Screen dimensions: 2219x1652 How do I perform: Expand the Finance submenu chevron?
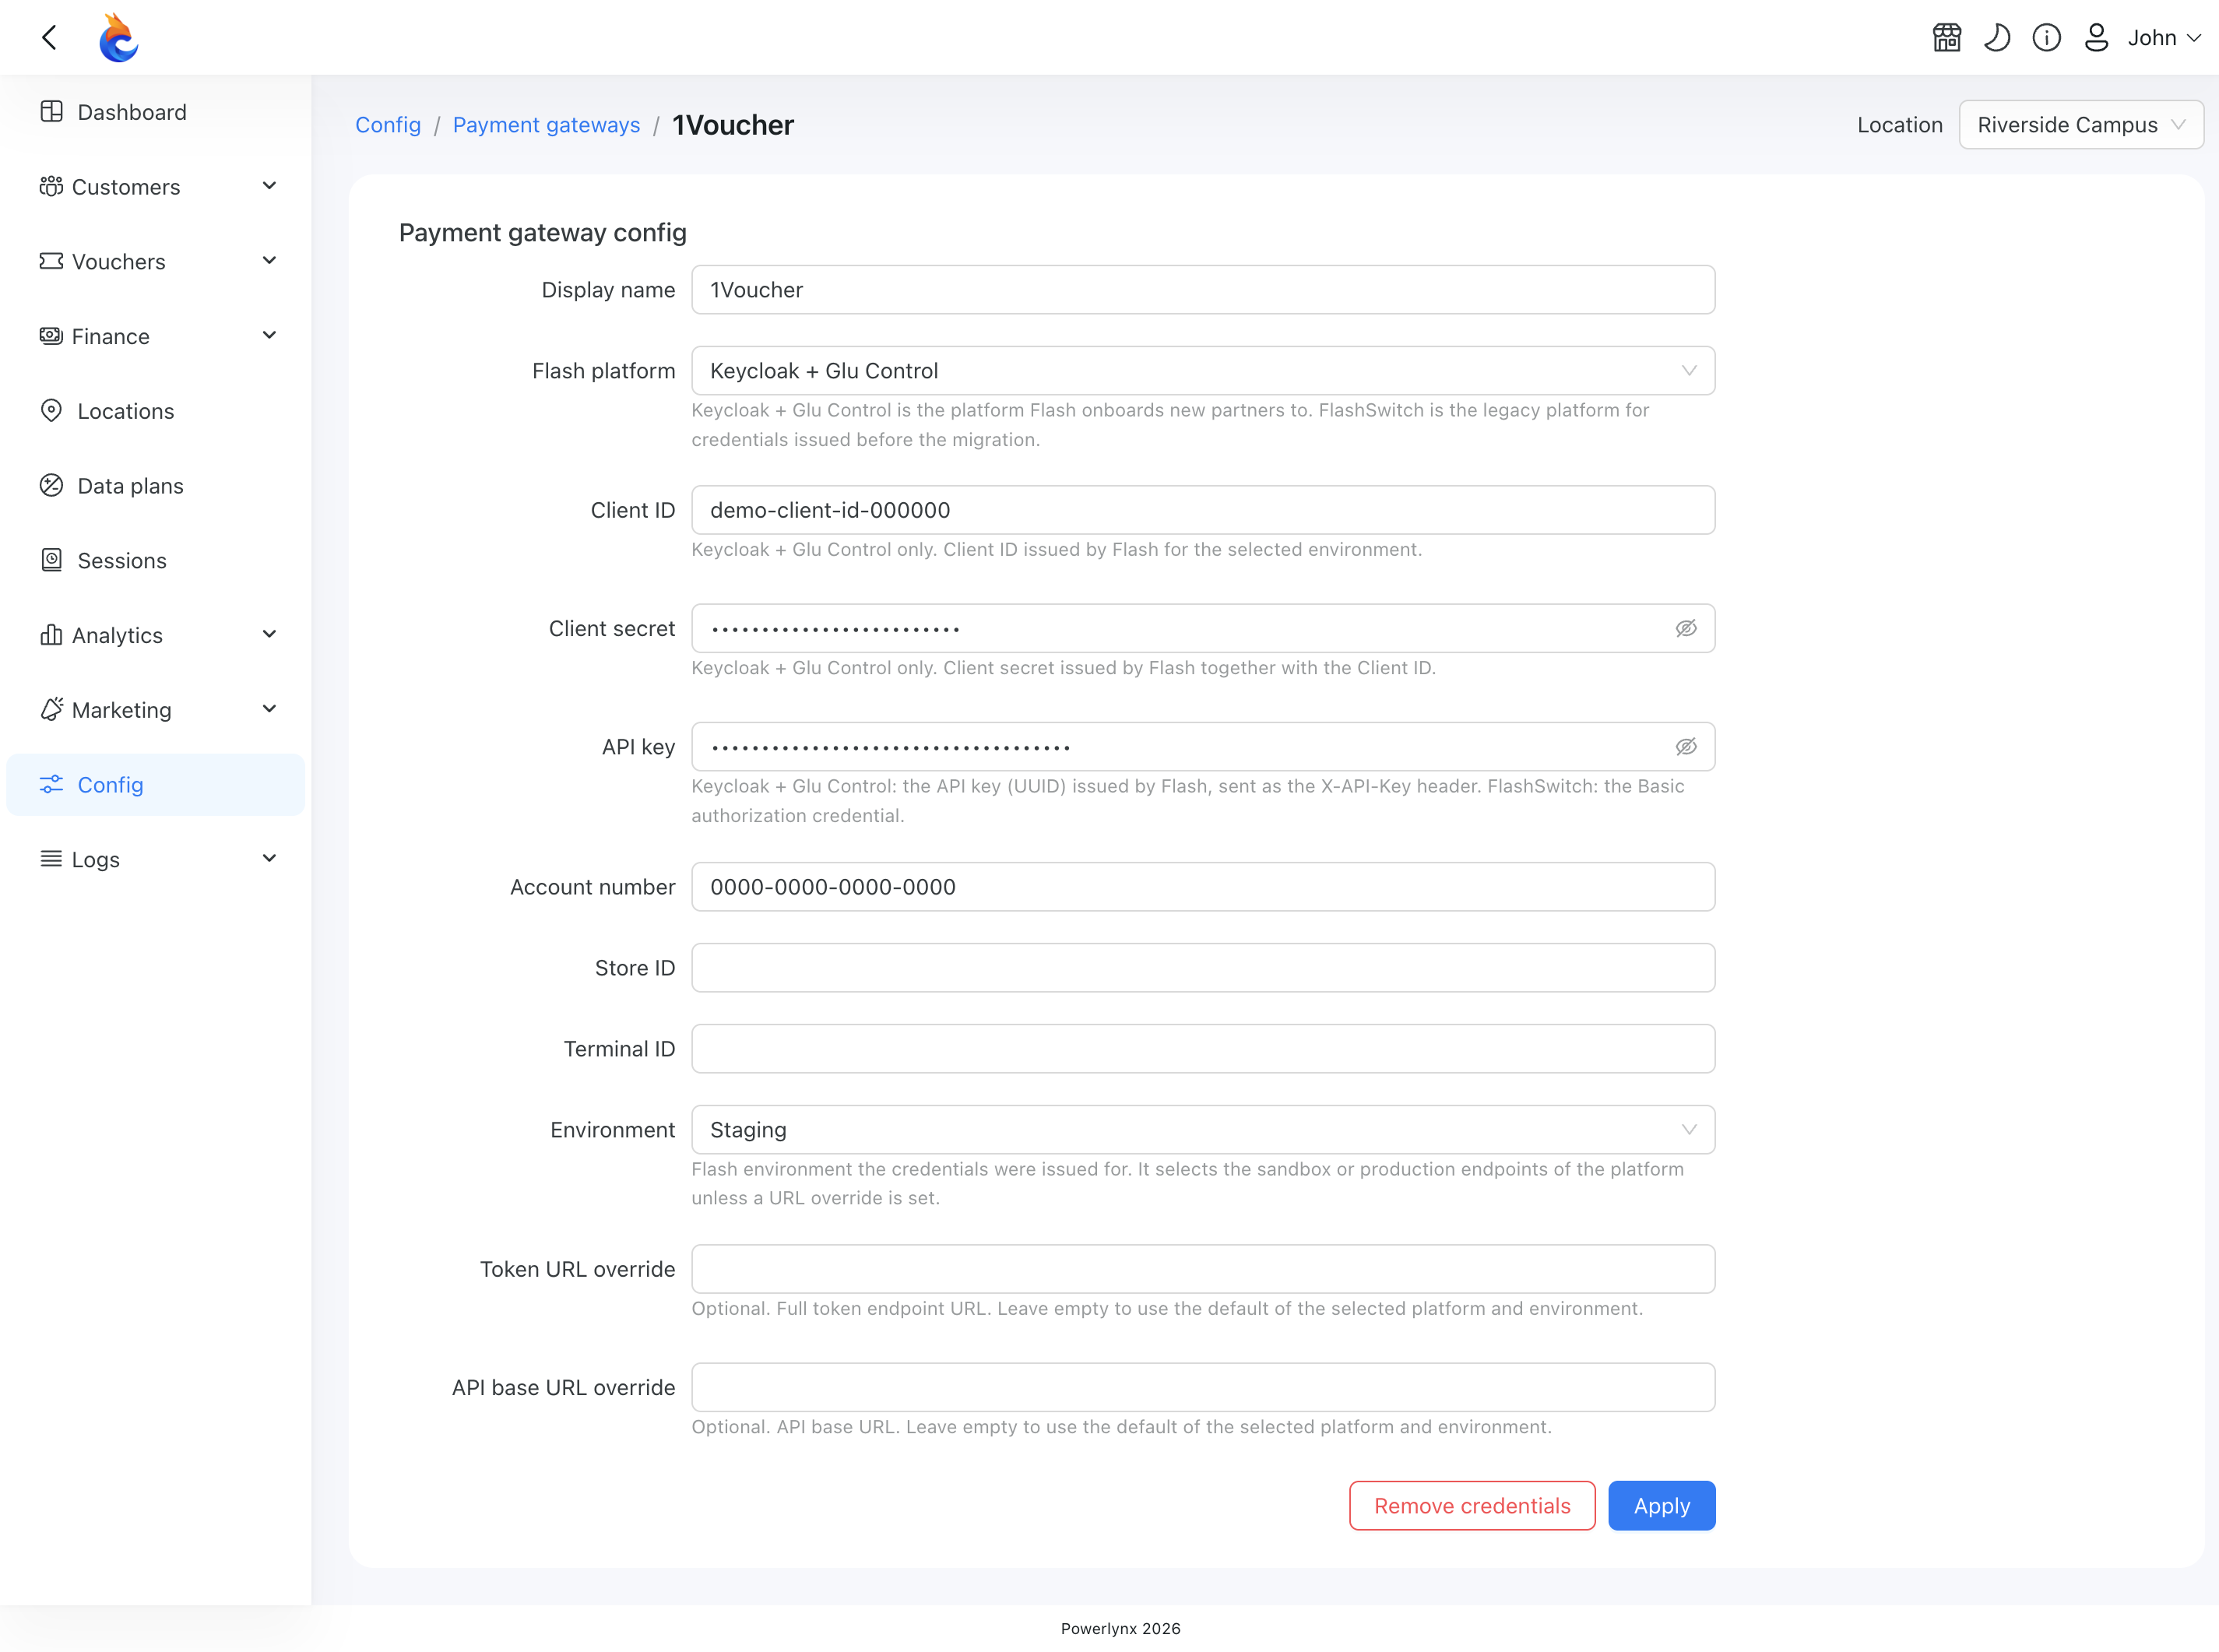tap(269, 336)
